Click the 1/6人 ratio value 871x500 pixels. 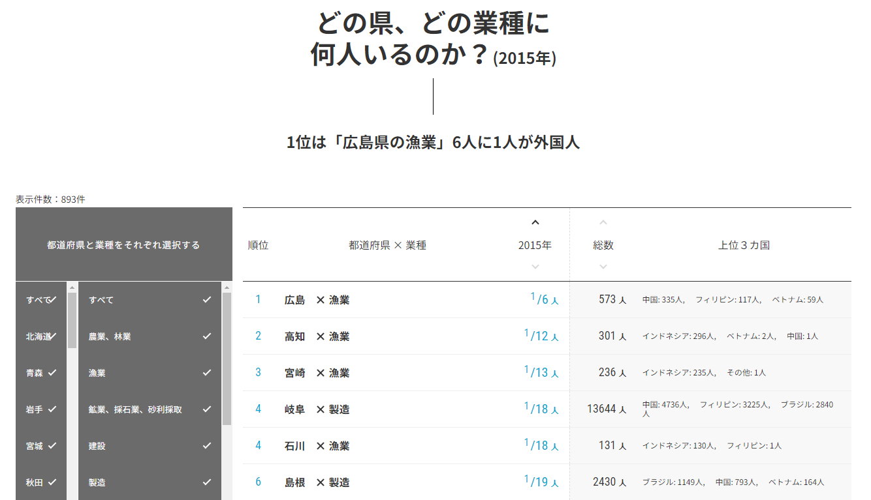(x=545, y=299)
